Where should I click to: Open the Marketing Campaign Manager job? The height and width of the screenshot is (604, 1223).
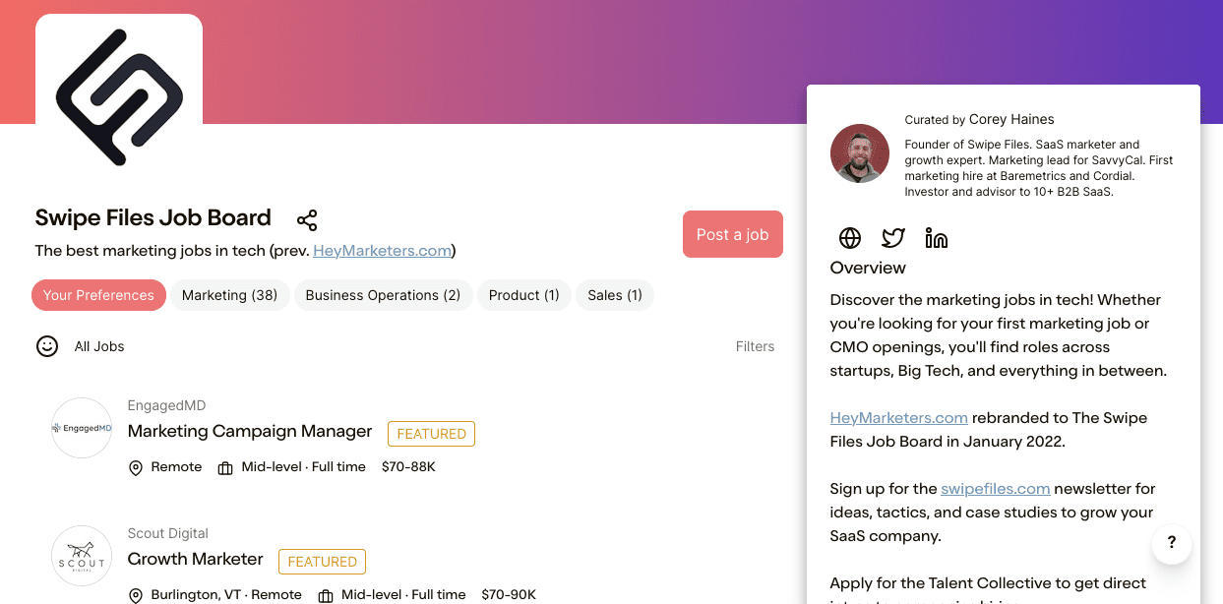(x=250, y=431)
